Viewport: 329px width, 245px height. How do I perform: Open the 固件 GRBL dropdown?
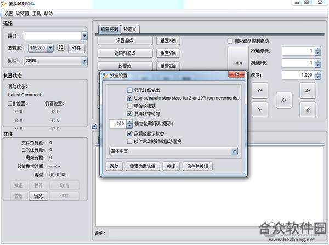(x=84, y=61)
